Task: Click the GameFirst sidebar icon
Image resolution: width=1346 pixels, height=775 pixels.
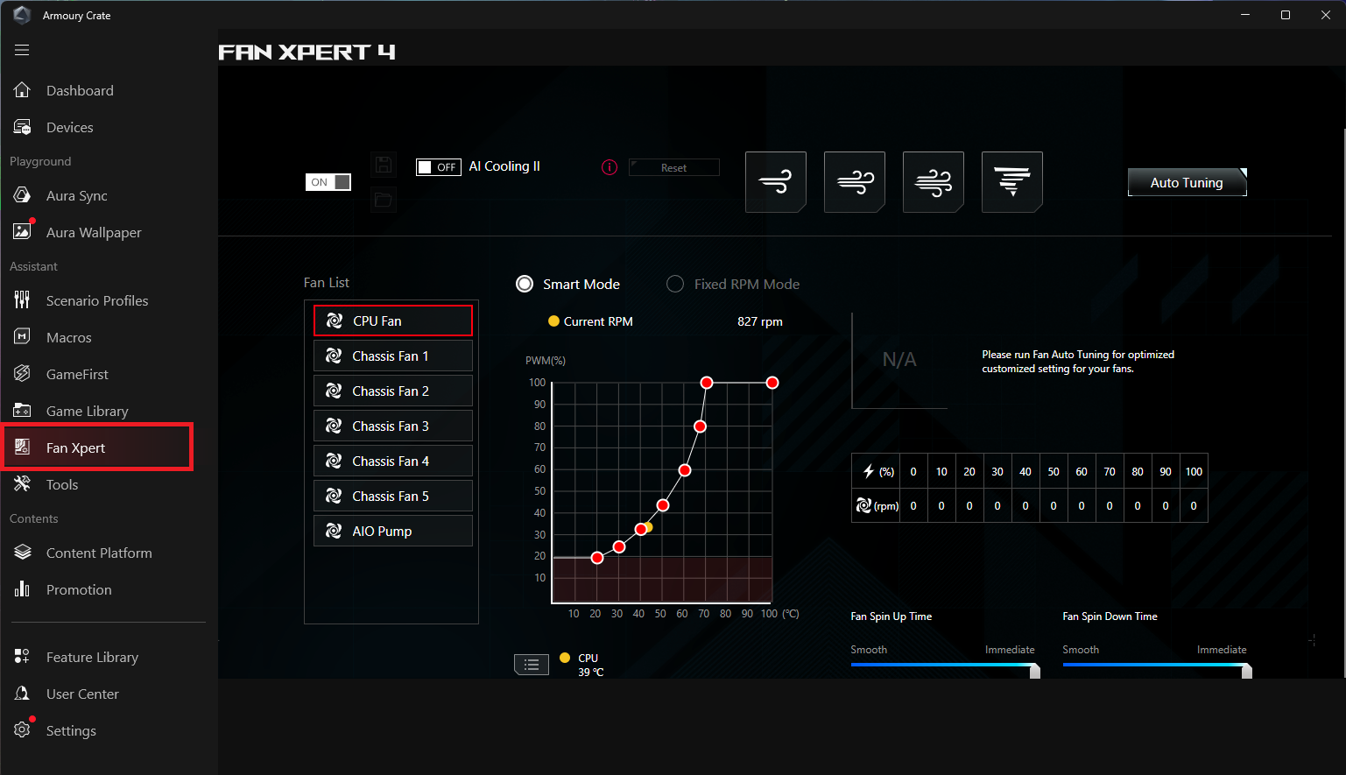Action: point(23,374)
